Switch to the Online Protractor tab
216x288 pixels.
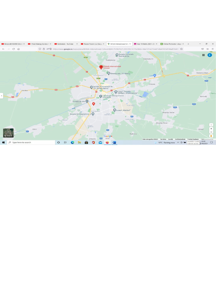(x=172, y=44)
